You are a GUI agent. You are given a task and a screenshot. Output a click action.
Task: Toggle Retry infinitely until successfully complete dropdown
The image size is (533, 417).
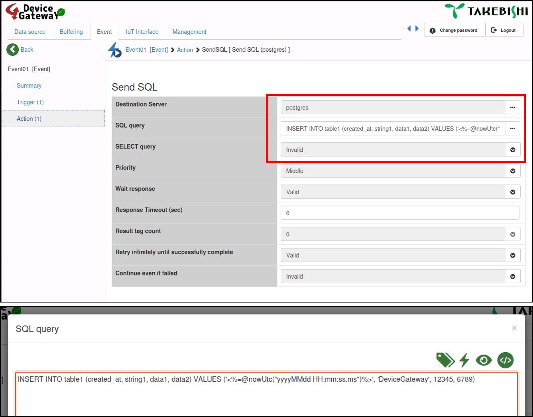(512, 255)
